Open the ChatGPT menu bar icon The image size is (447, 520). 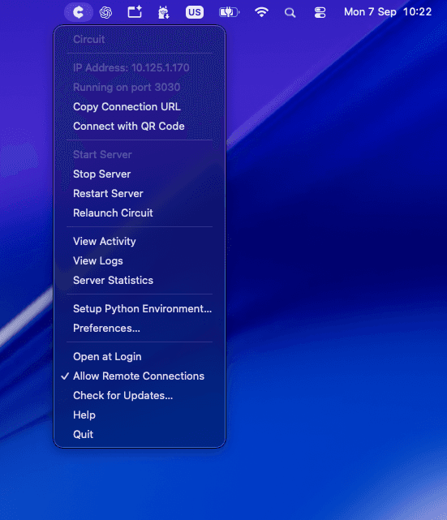click(x=105, y=13)
